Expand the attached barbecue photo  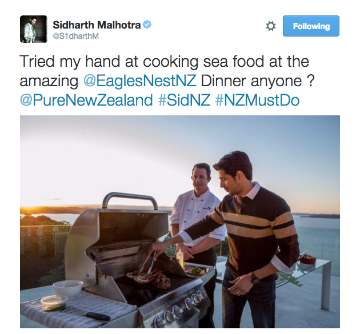pos(180,222)
